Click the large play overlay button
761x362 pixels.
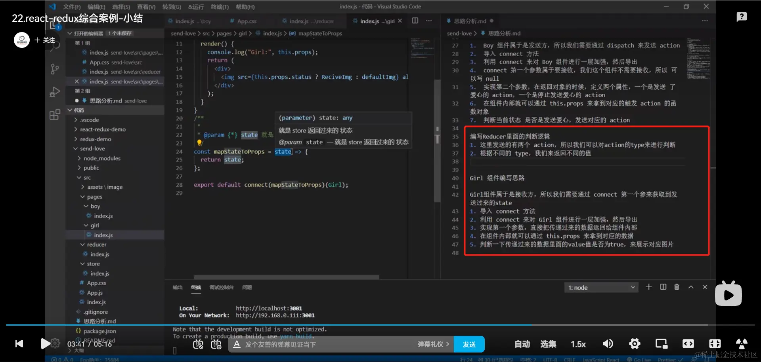(x=728, y=294)
